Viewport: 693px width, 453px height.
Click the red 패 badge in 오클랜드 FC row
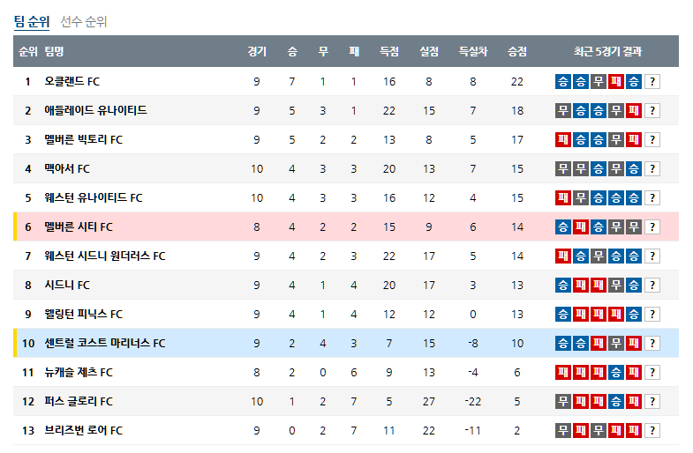point(616,82)
